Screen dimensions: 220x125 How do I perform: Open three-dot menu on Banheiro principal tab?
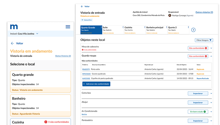pyautogui.click(x=166, y=27)
